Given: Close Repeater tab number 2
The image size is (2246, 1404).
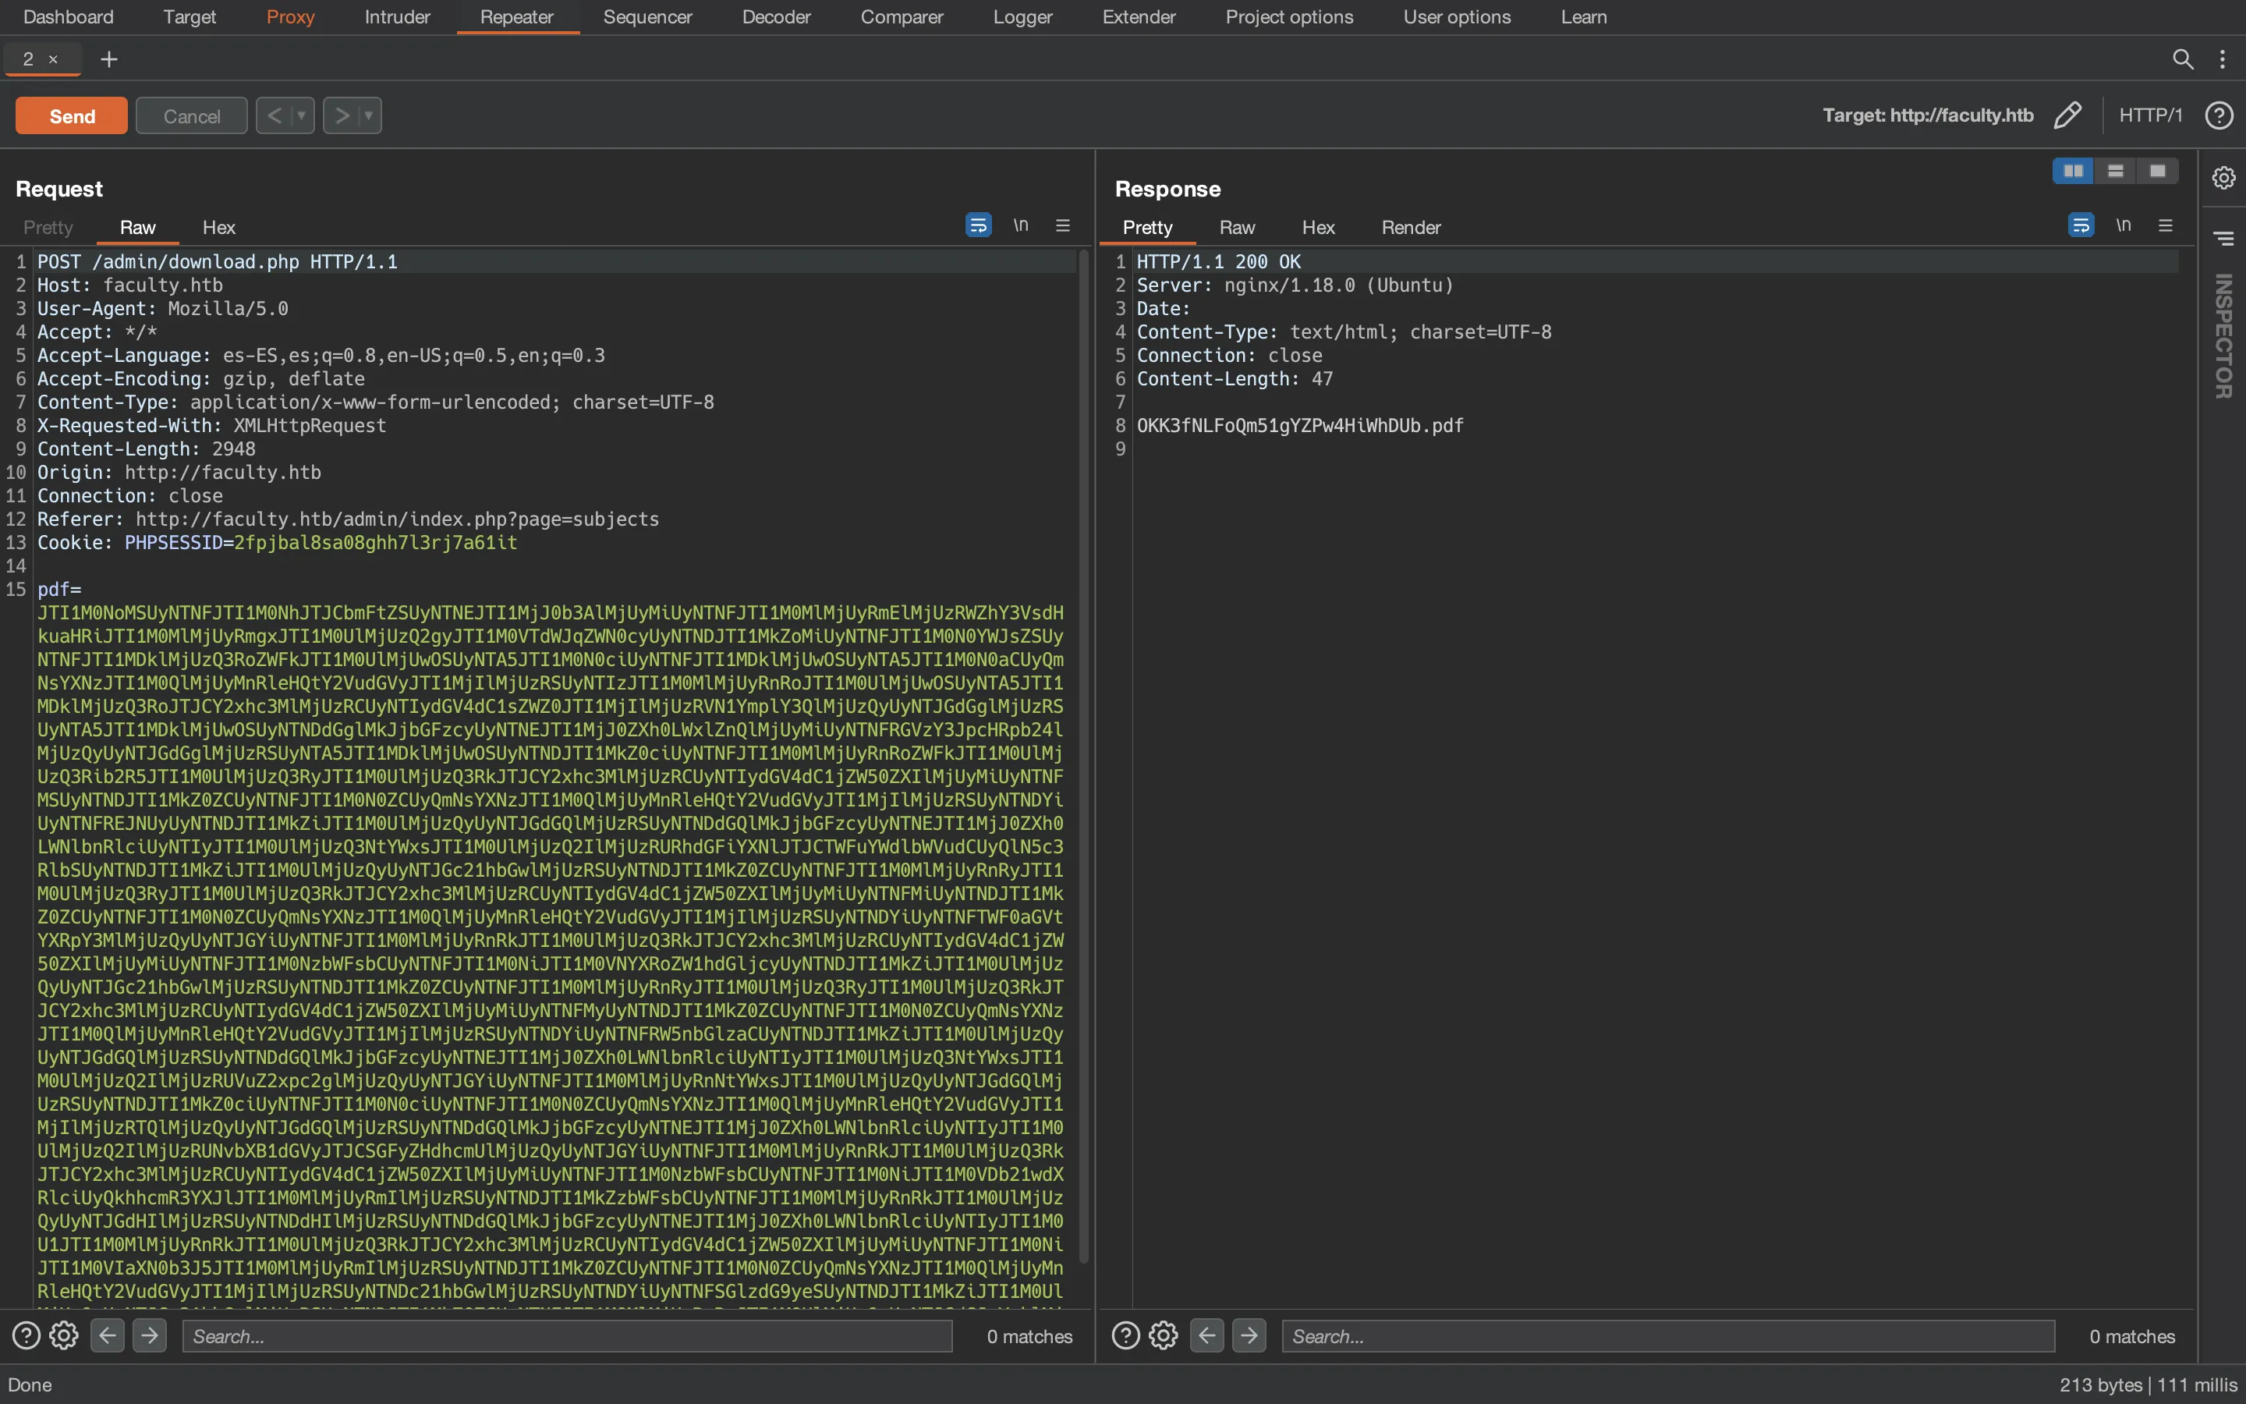Looking at the screenshot, I should tap(53, 59).
